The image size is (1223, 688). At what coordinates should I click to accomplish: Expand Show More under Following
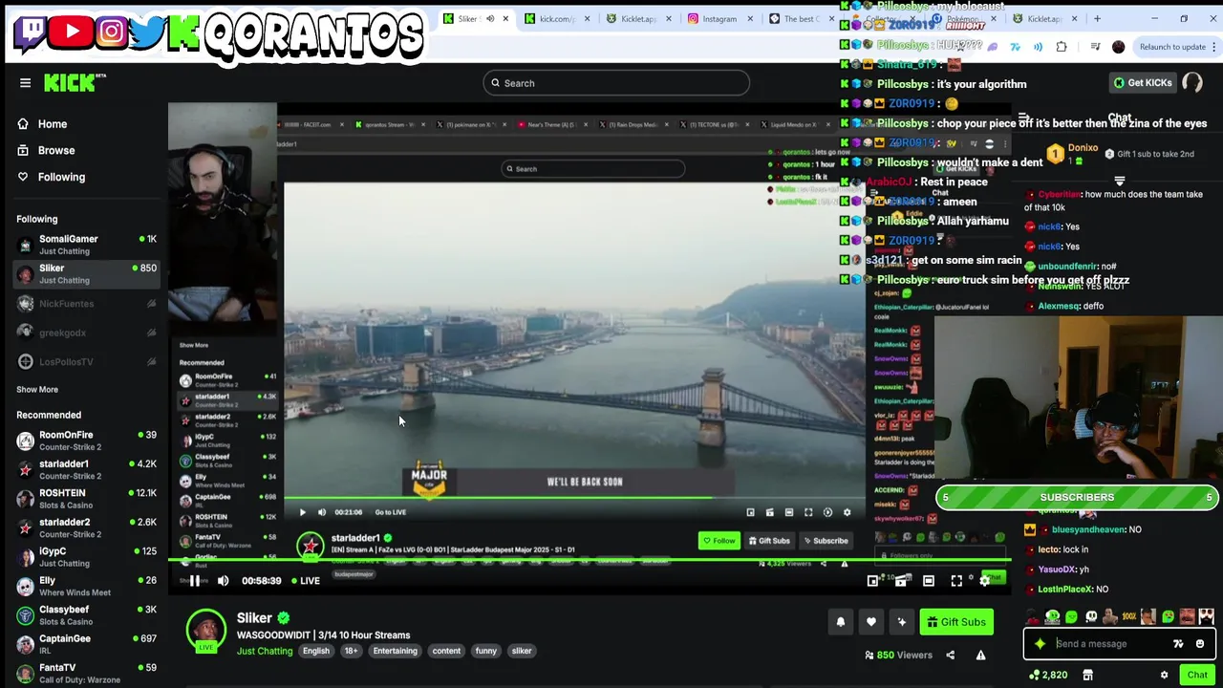pos(37,389)
